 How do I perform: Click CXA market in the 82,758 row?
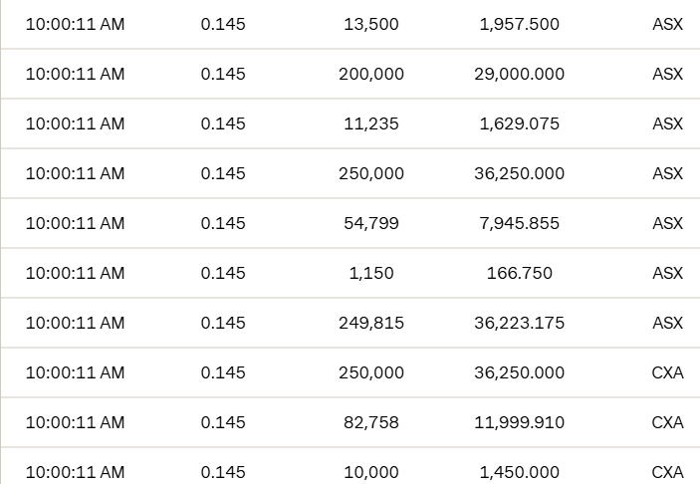[667, 422]
